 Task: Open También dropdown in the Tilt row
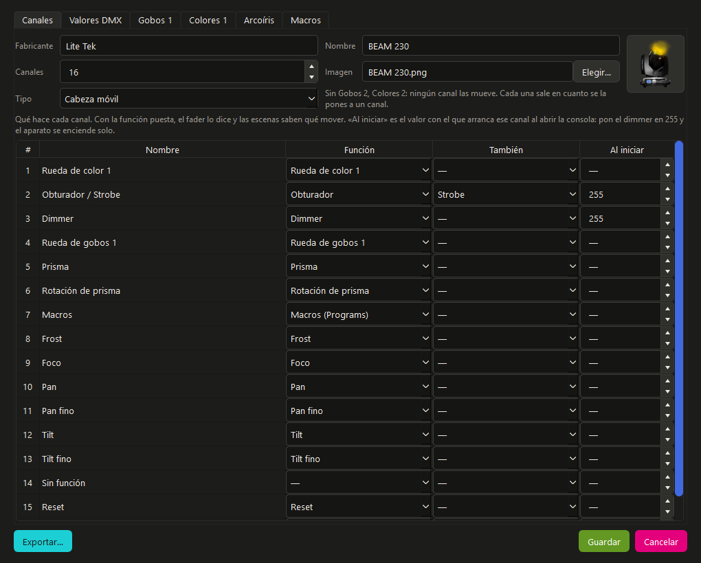506,435
